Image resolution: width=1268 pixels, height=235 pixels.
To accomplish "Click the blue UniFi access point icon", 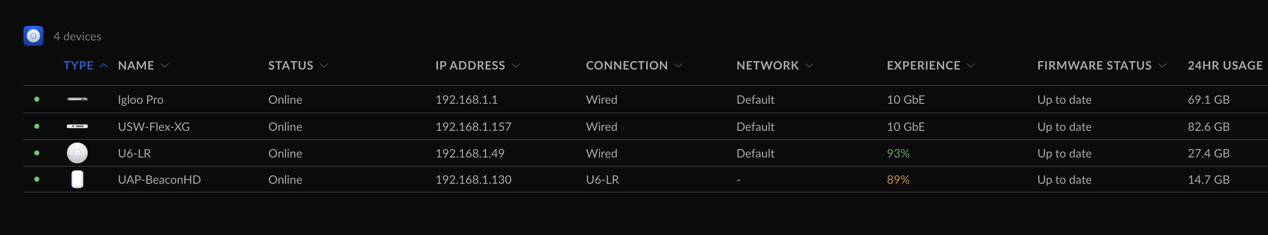I will pos(33,36).
